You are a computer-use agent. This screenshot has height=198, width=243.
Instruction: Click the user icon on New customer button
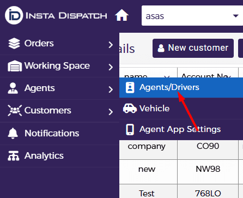pyautogui.click(x=161, y=48)
